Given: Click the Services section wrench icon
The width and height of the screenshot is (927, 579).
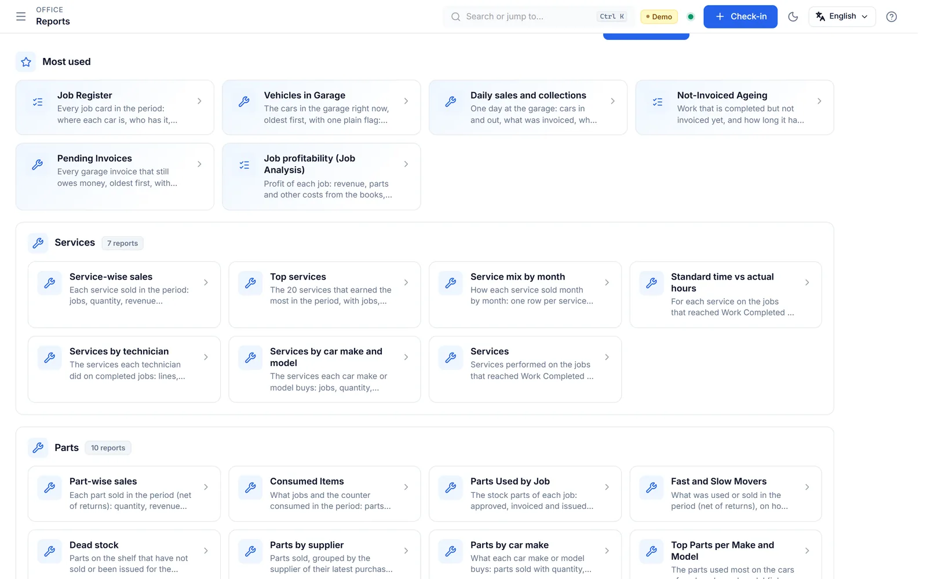Looking at the screenshot, I should [38, 243].
